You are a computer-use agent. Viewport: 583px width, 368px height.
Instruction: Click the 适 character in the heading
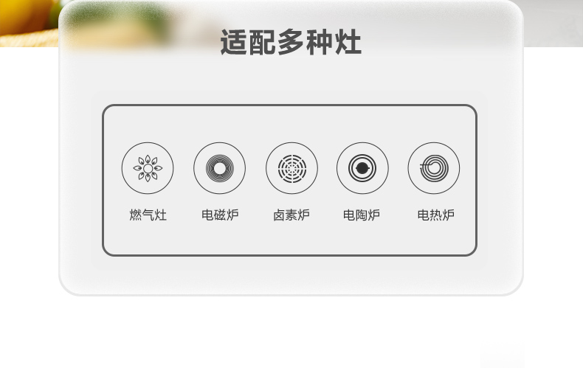234,42
